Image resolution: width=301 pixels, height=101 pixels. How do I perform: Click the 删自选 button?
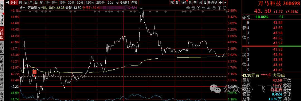click(213, 2)
